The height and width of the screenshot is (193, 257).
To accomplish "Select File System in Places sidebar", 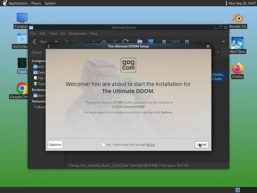I will pyautogui.click(x=39, y=78).
